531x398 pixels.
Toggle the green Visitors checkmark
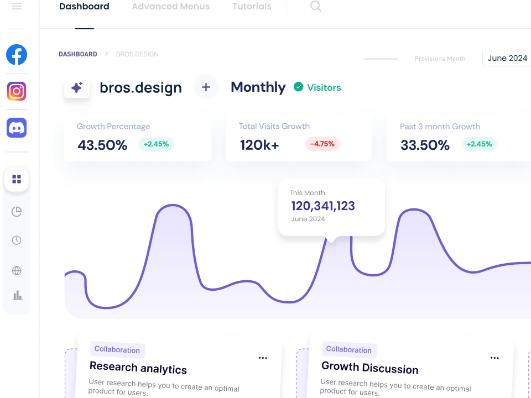point(298,87)
